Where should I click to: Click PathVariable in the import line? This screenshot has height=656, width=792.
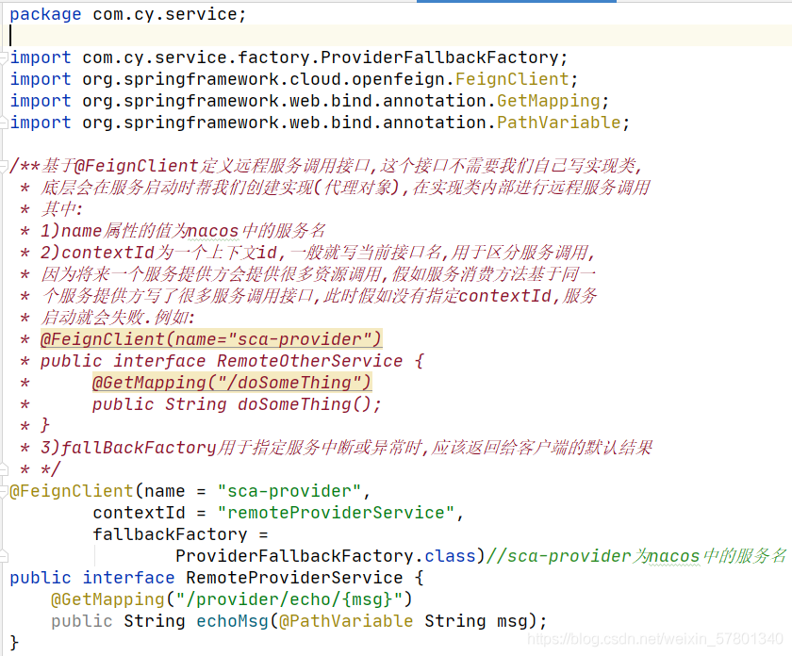coord(559,123)
